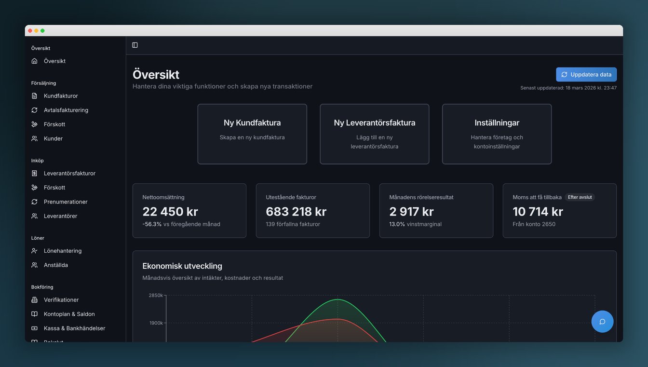
Task: Click the -56.3% change figure
Action: pos(152,224)
